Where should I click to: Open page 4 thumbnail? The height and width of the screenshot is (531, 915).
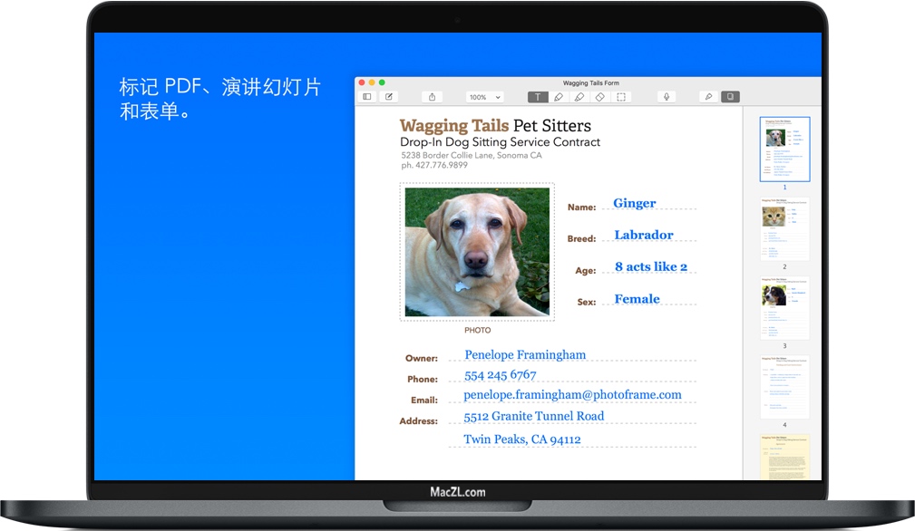785,387
